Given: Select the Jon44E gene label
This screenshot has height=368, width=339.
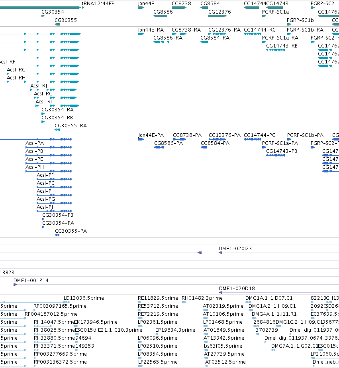Looking at the screenshot, I should pyautogui.click(x=146, y=4).
